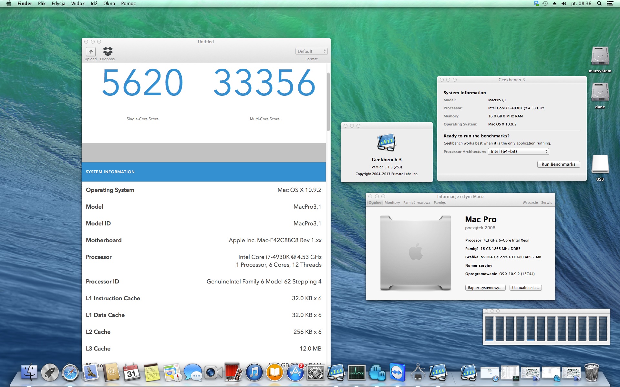Click the Eject icon in the menu bar
Screen dimensions: 620x387
[554, 4]
